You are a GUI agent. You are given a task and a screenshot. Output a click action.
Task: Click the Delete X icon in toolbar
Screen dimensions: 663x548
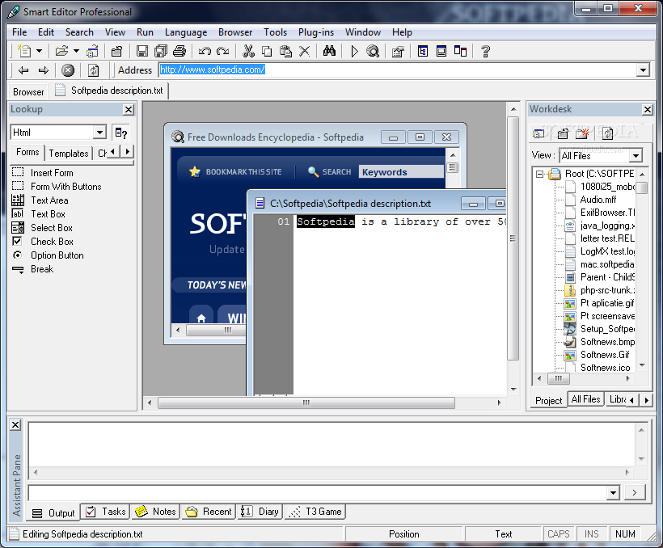(304, 51)
